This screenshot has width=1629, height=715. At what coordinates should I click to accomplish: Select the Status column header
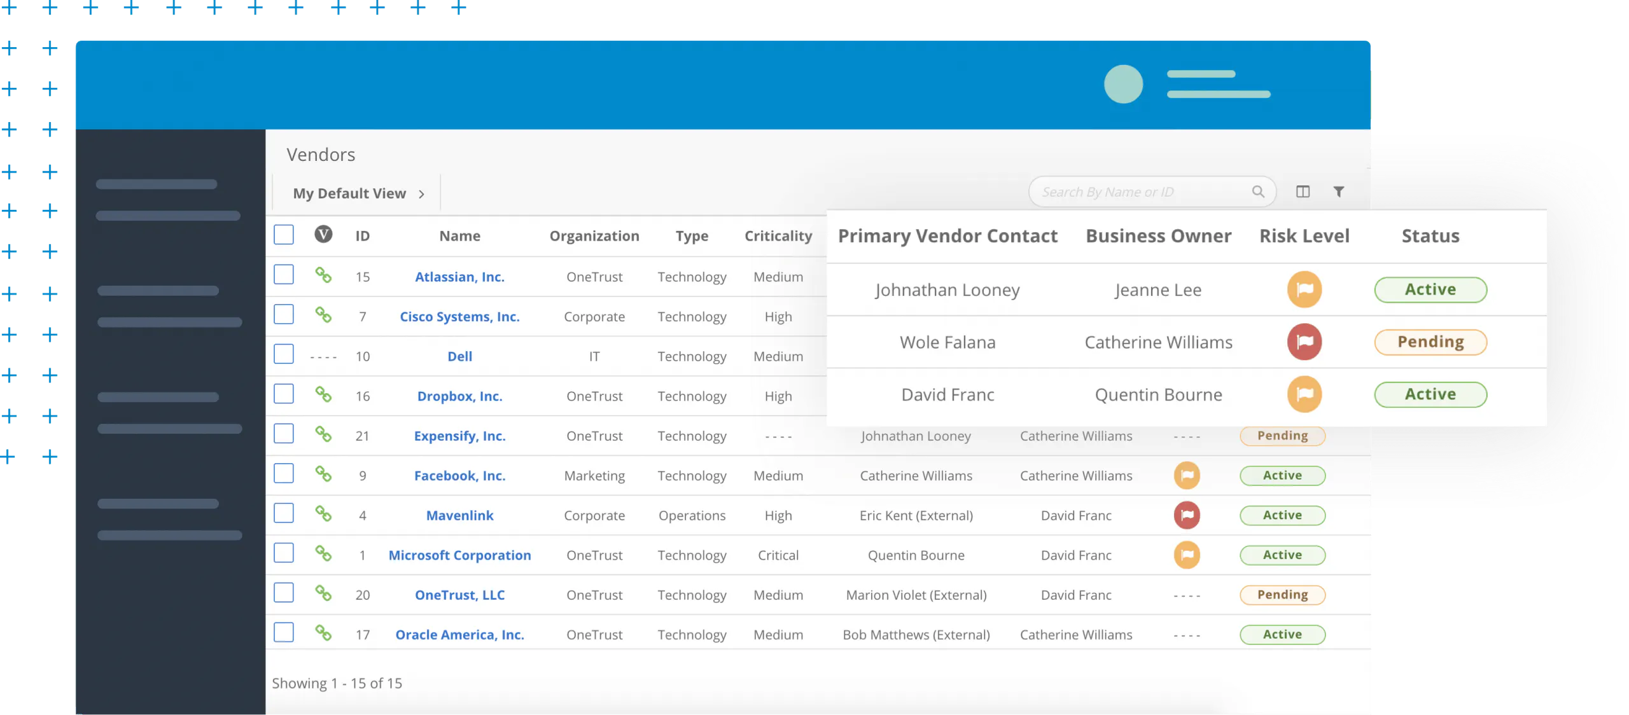1430,235
